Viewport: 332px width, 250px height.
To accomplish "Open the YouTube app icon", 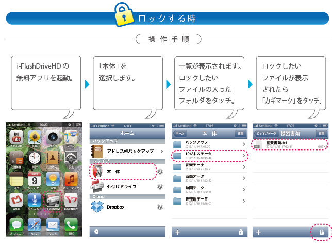I will click(x=16, y=137).
